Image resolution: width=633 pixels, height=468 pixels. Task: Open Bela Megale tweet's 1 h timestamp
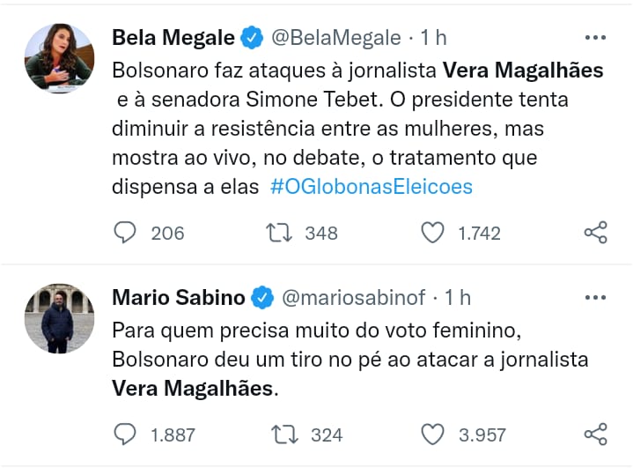coord(432,38)
